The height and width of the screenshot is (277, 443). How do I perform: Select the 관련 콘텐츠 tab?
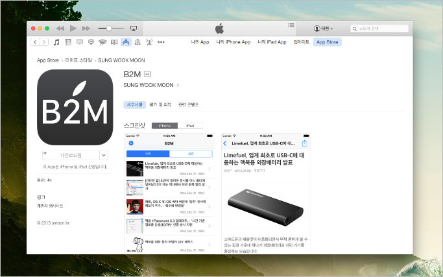[189, 105]
